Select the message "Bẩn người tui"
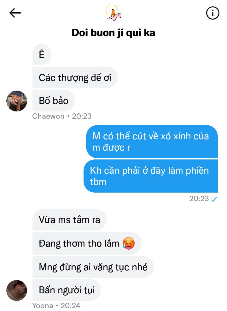The height and width of the screenshot is (311, 227). click(x=67, y=290)
